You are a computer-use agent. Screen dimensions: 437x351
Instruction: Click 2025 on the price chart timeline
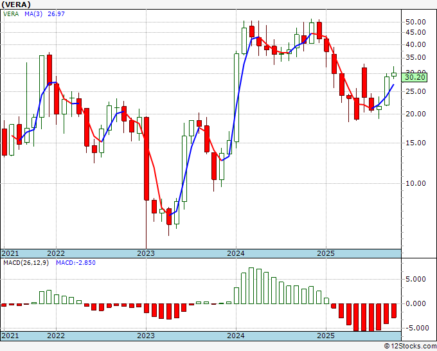pos(326,253)
